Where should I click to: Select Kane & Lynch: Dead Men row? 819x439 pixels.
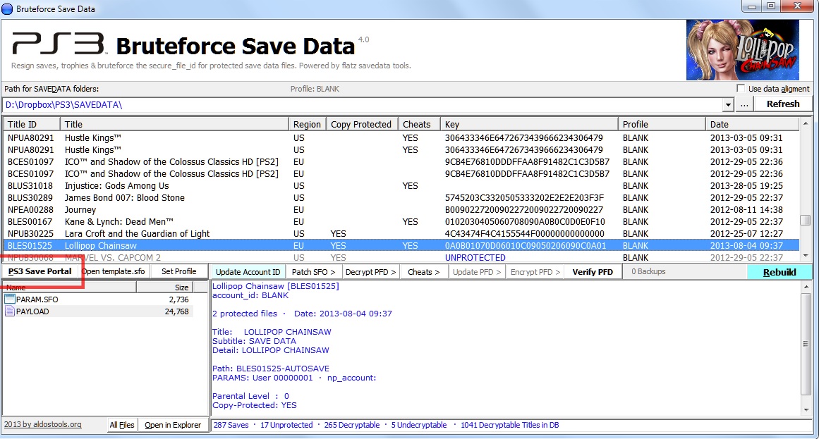[x=401, y=221]
